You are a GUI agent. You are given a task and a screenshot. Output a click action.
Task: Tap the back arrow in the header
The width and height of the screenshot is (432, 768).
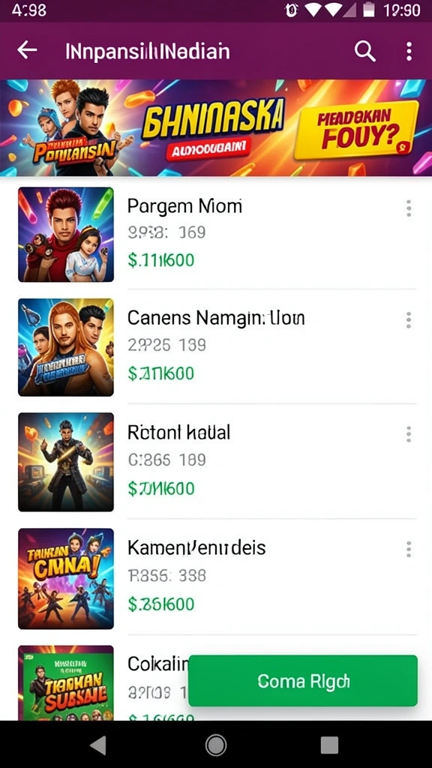27,50
